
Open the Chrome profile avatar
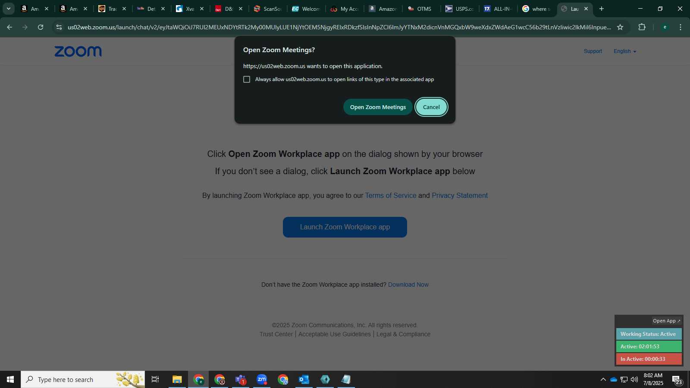[x=665, y=27]
